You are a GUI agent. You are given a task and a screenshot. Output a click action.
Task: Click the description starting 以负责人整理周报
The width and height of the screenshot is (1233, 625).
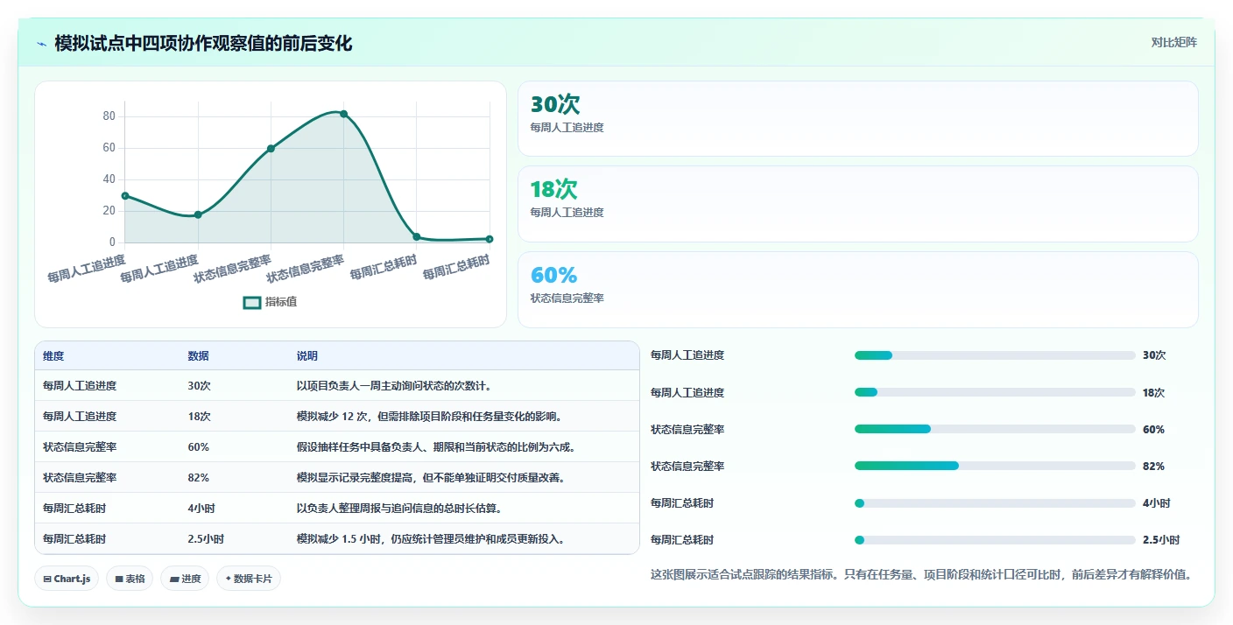[x=399, y=509]
